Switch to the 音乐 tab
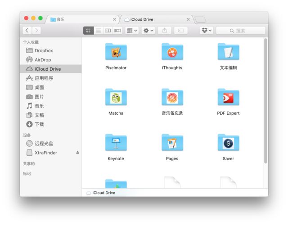Image resolution: width=288 pixels, height=225 pixels. point(82,19)
